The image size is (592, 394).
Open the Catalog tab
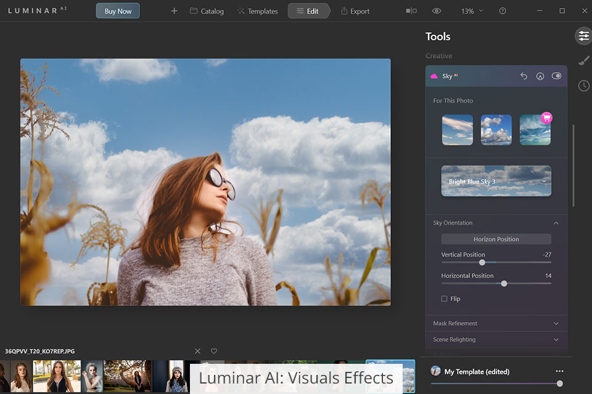(207, 11)
